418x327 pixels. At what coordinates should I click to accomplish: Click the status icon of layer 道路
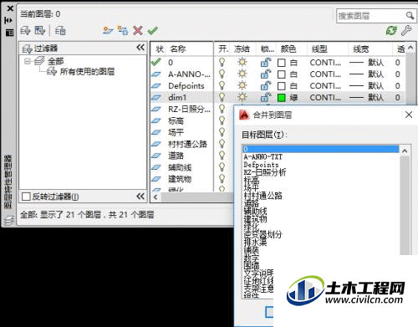(156, 156)
